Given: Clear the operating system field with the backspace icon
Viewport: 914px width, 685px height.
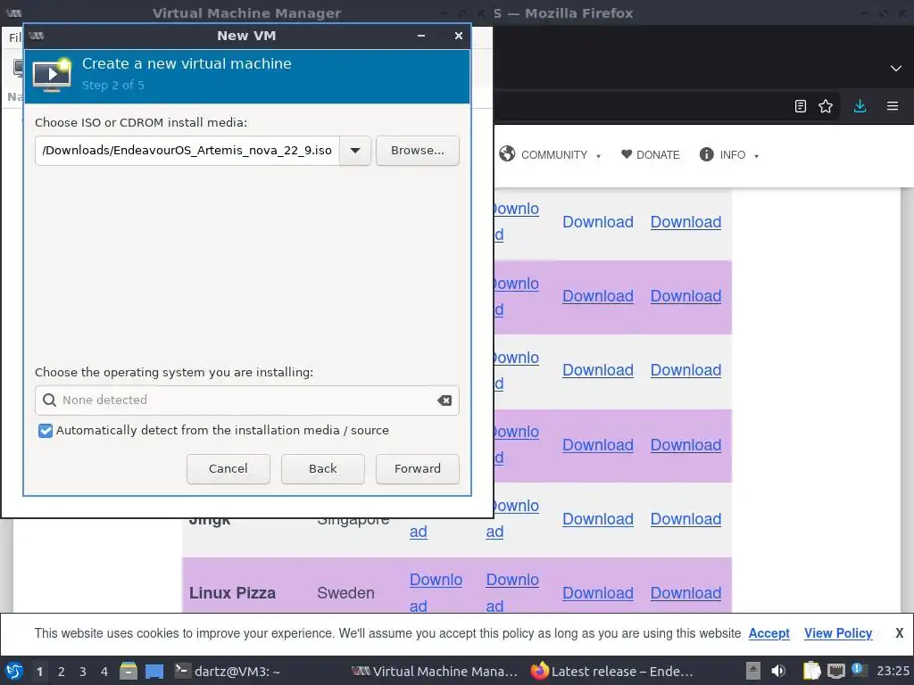Looking at the screenshot, I should point(445,400).
